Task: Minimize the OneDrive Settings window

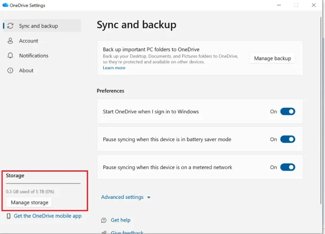Action: click(x=279, y=5)
